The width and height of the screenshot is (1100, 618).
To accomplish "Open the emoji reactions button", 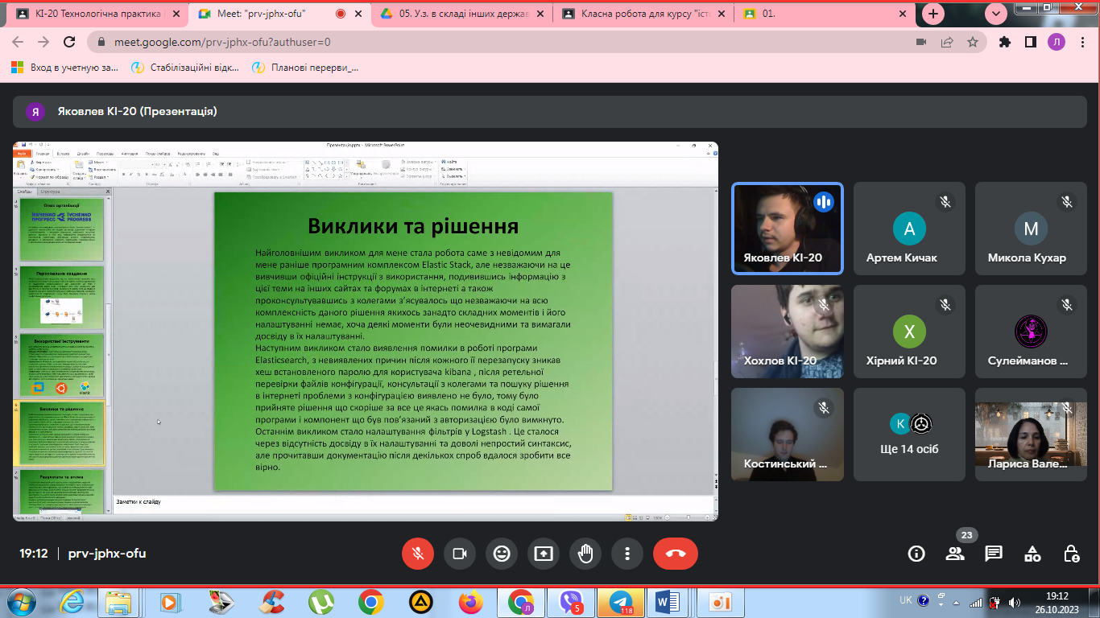I will coord(502,554).
